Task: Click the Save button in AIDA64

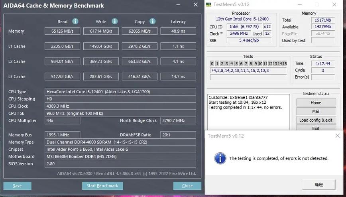Action: click(x=17, y=186)
